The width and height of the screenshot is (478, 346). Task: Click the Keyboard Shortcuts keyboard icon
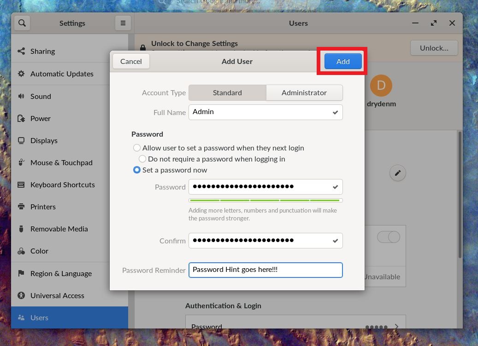(21, 185)
